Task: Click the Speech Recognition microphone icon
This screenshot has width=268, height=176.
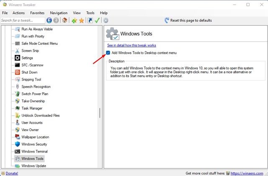Action: 18,87
